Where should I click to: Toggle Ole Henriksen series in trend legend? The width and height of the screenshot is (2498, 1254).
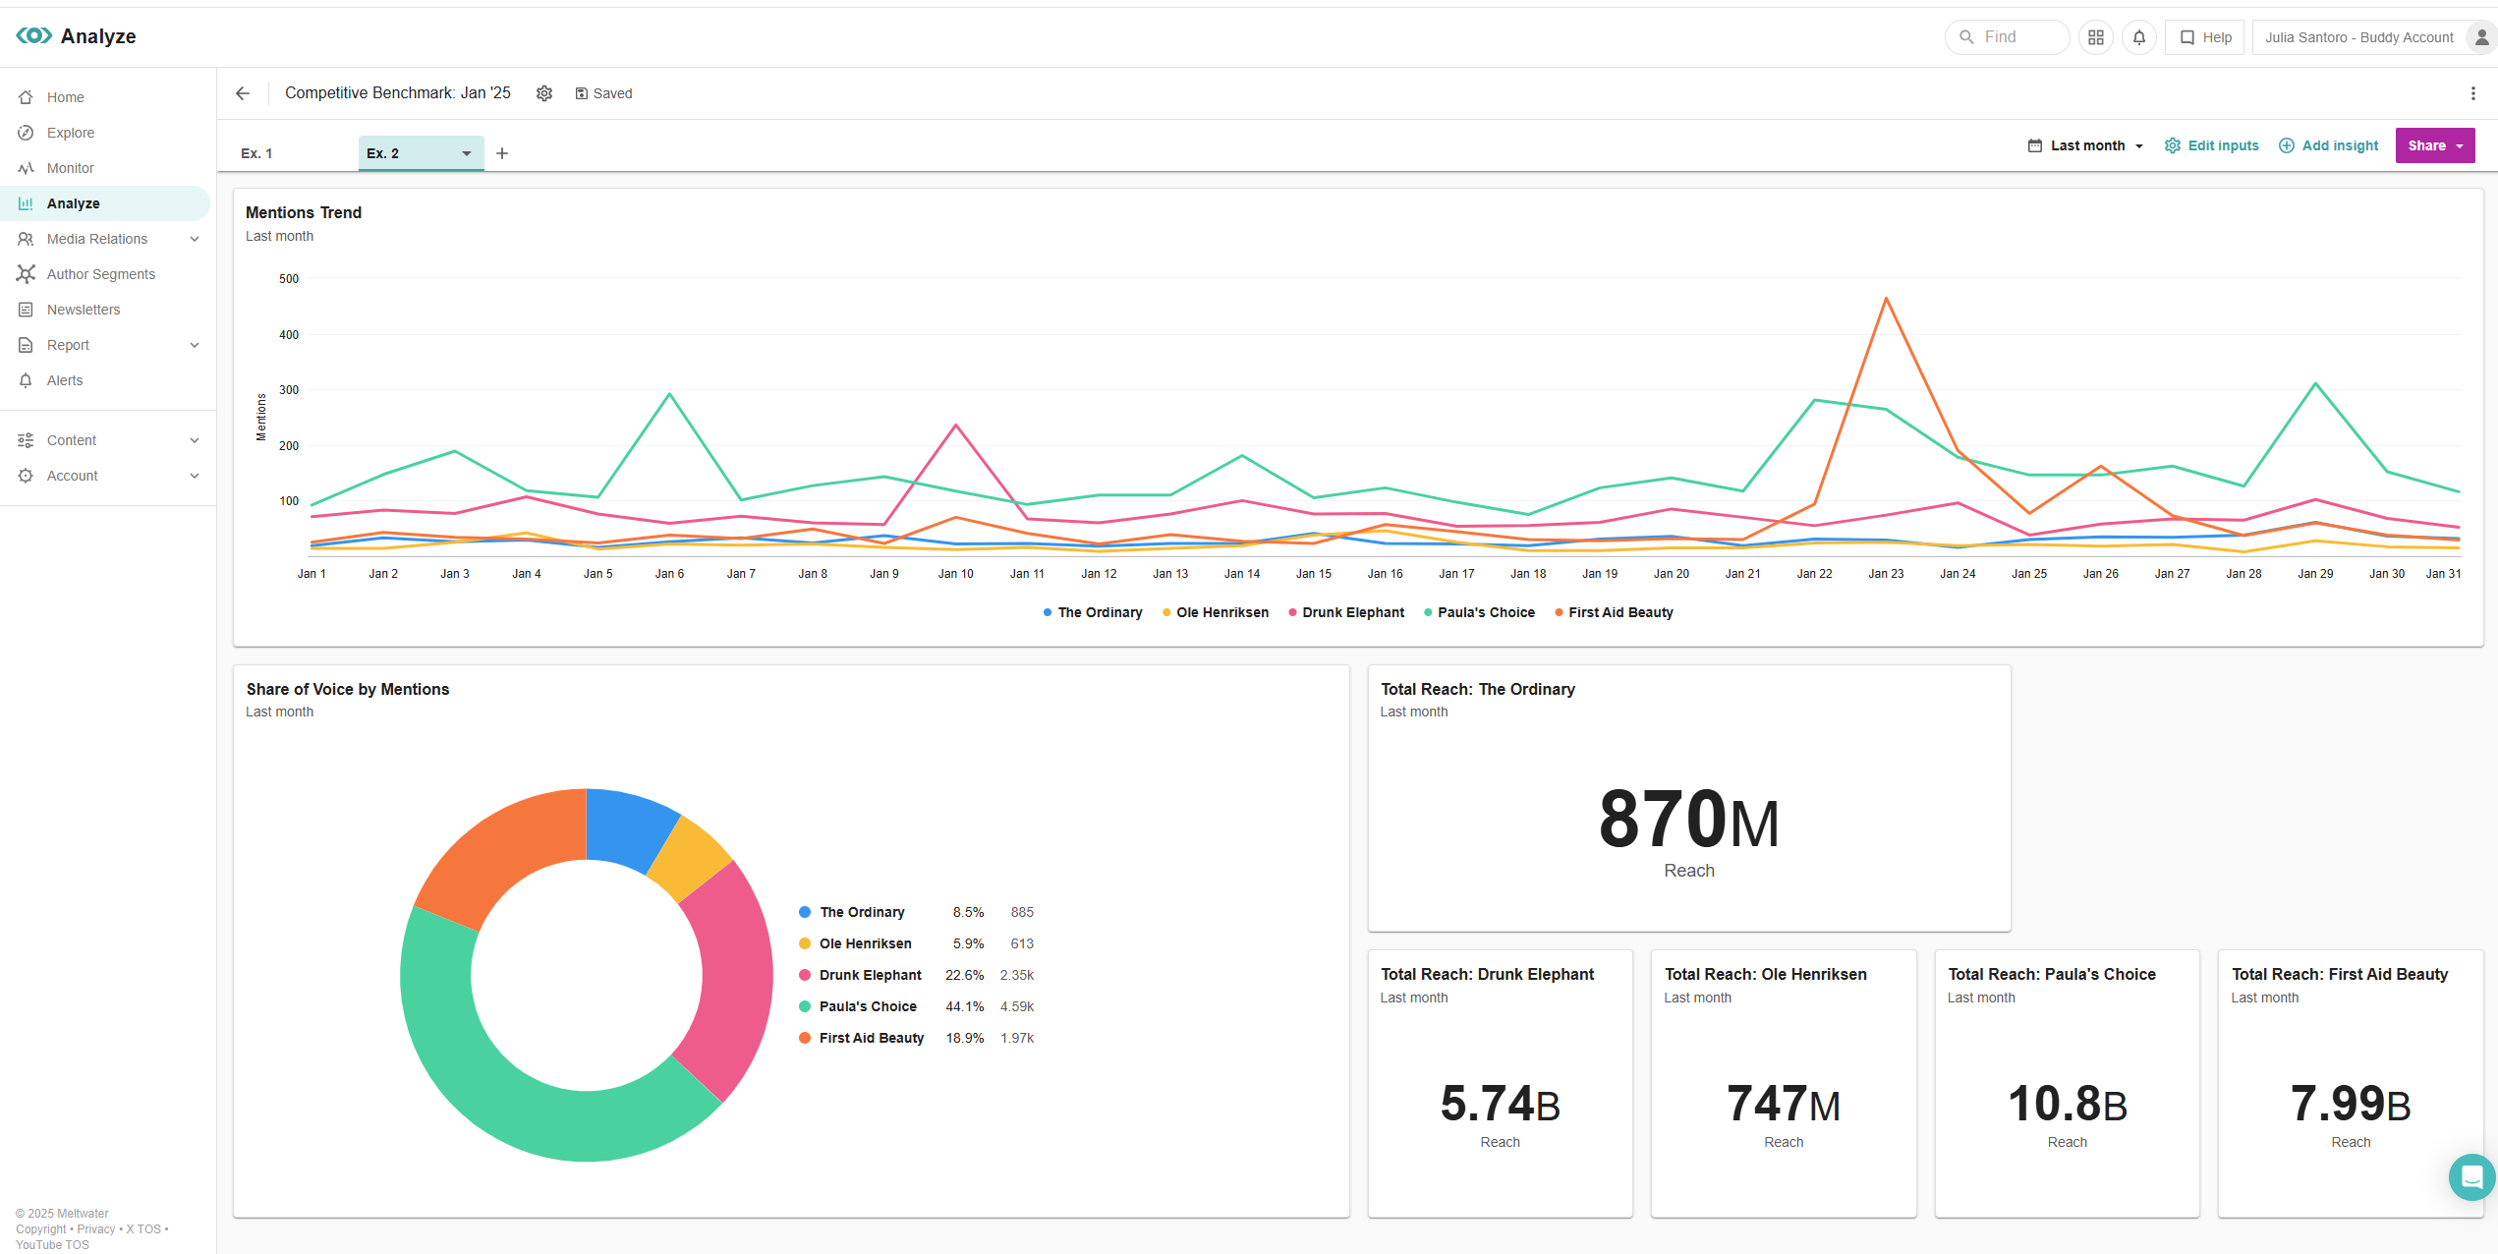[x=1216, y=612]
